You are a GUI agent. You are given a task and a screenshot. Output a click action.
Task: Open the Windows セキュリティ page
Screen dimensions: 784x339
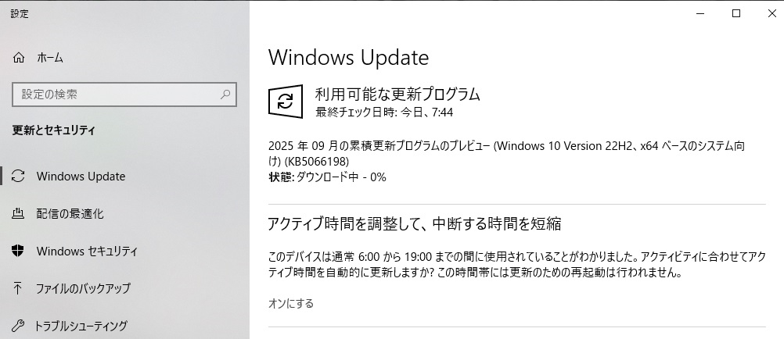pyautogui.click(x=87, y=251)
